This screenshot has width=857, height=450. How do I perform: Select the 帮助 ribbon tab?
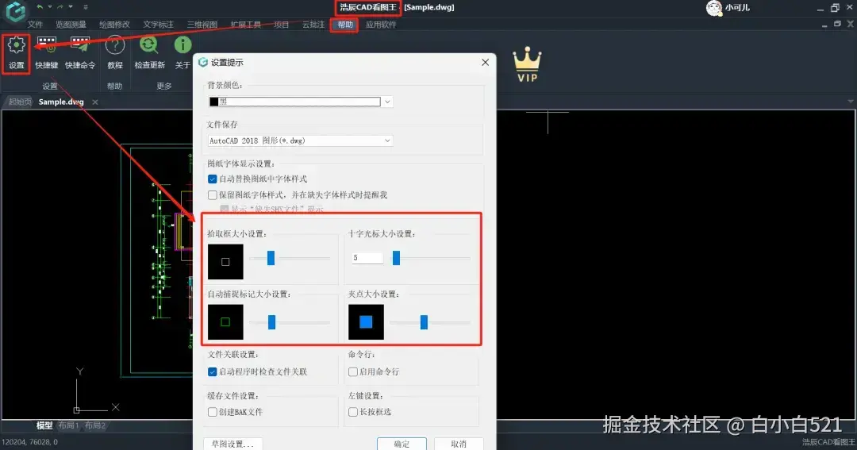[x=345, y=25]
